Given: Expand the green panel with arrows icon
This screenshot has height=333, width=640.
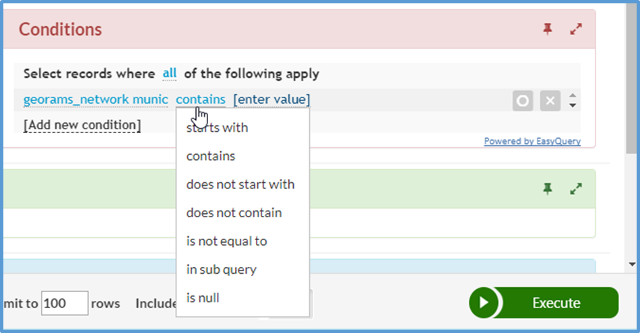Looking at the screenshot, I should [x=576, y=189].
